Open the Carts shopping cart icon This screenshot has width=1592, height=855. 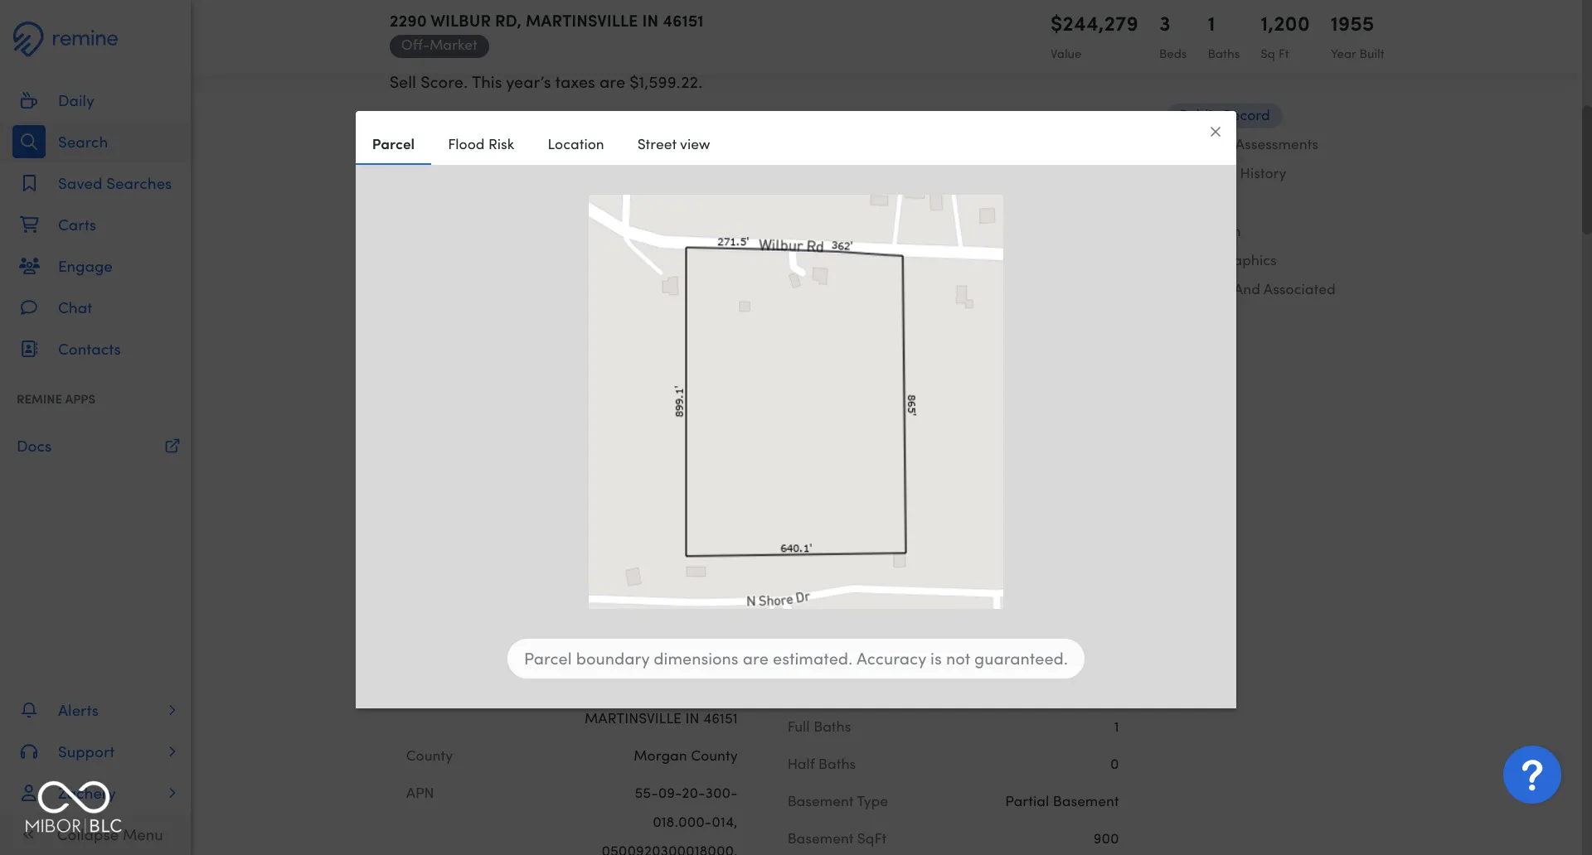29,225
